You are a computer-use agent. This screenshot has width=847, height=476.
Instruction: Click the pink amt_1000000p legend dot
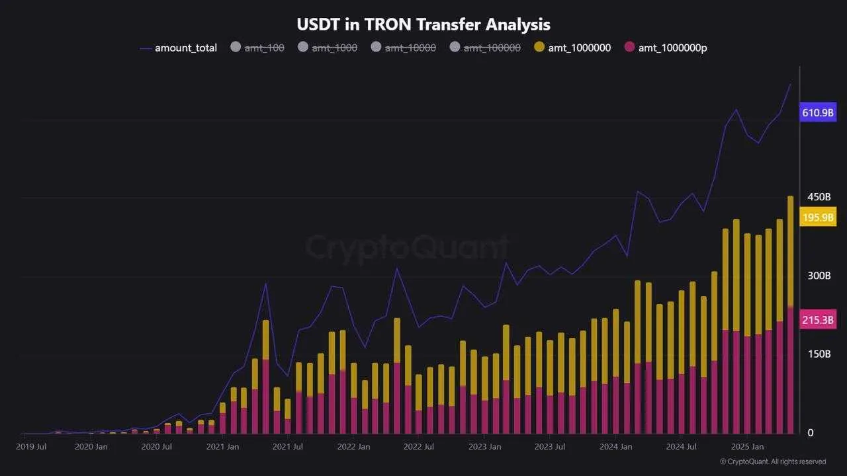pyautogui.click(x=629, y=47)
